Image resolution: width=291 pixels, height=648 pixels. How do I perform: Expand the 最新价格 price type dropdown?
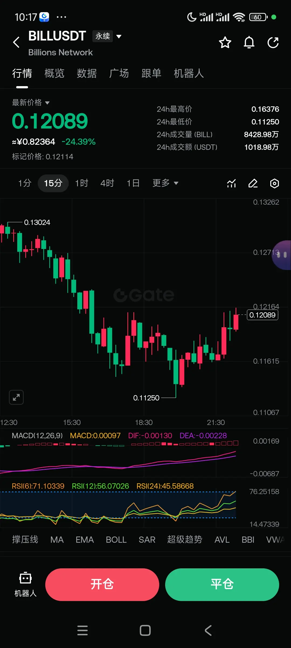[x=31, y=103]
